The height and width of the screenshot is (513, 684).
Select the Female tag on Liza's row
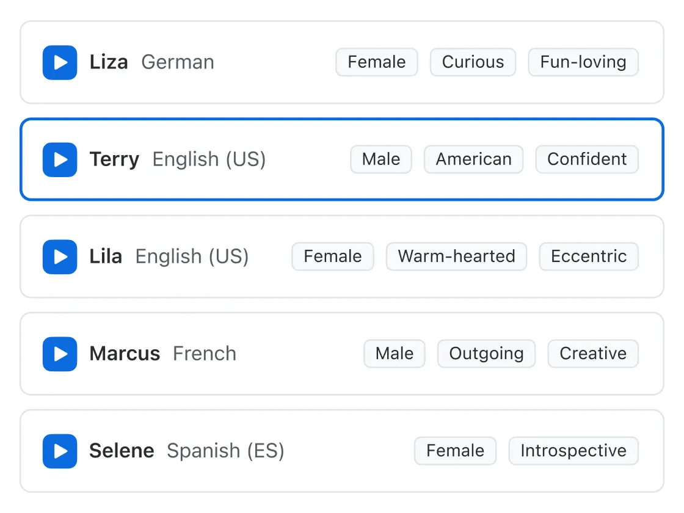tap(376, 62)
